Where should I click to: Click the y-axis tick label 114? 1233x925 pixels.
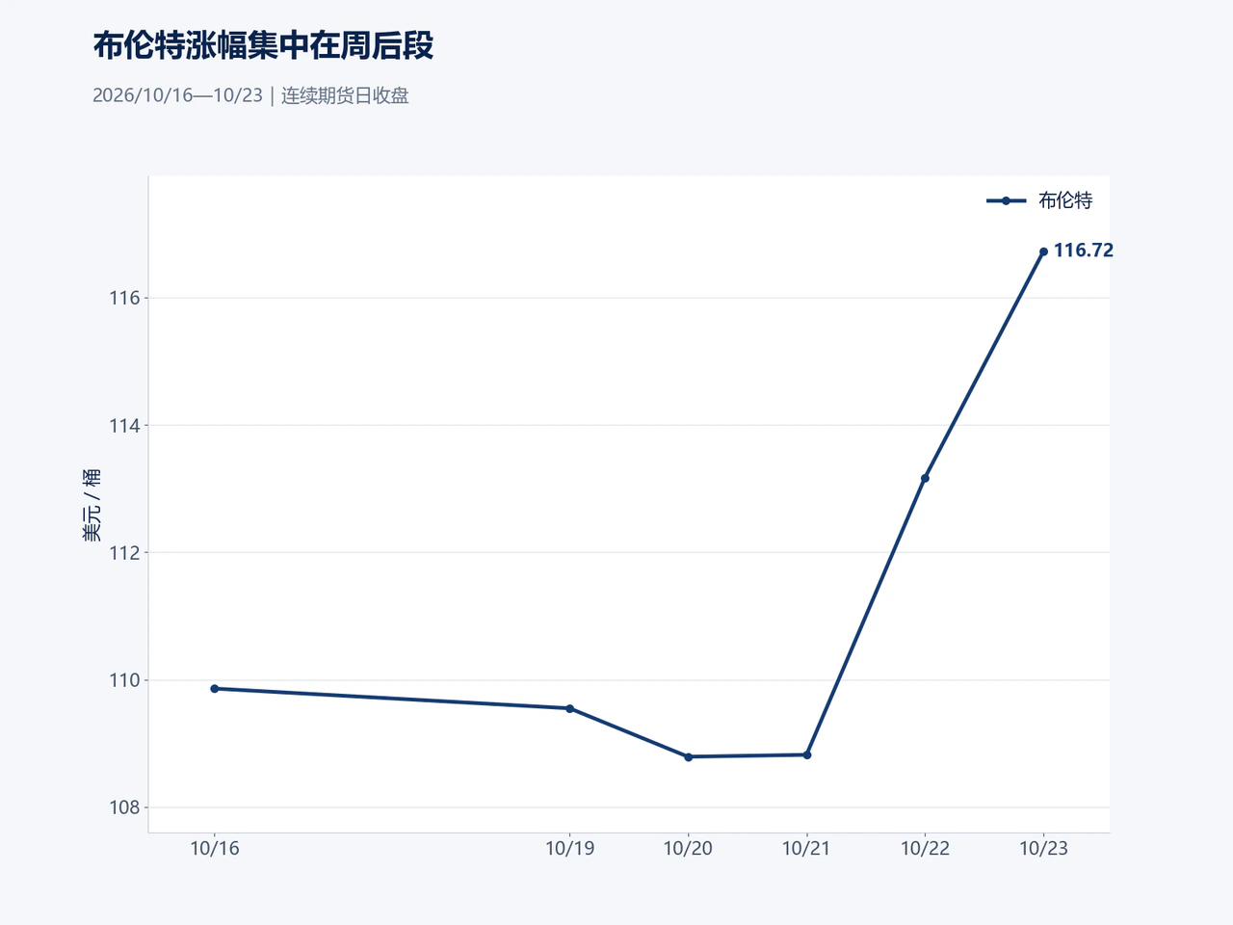click(124, 426)
